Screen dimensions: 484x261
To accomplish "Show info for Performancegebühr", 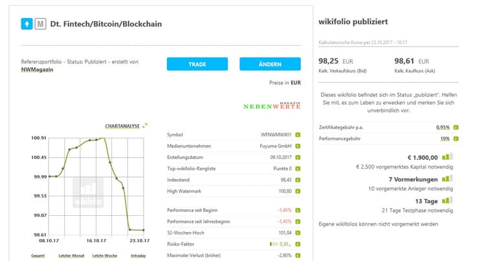I will point(456,139).
